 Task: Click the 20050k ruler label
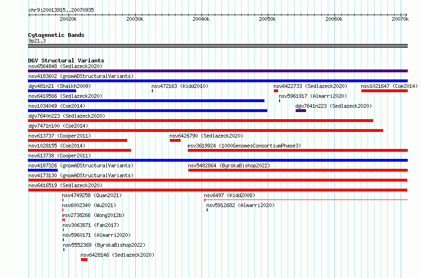pos(267,19)
